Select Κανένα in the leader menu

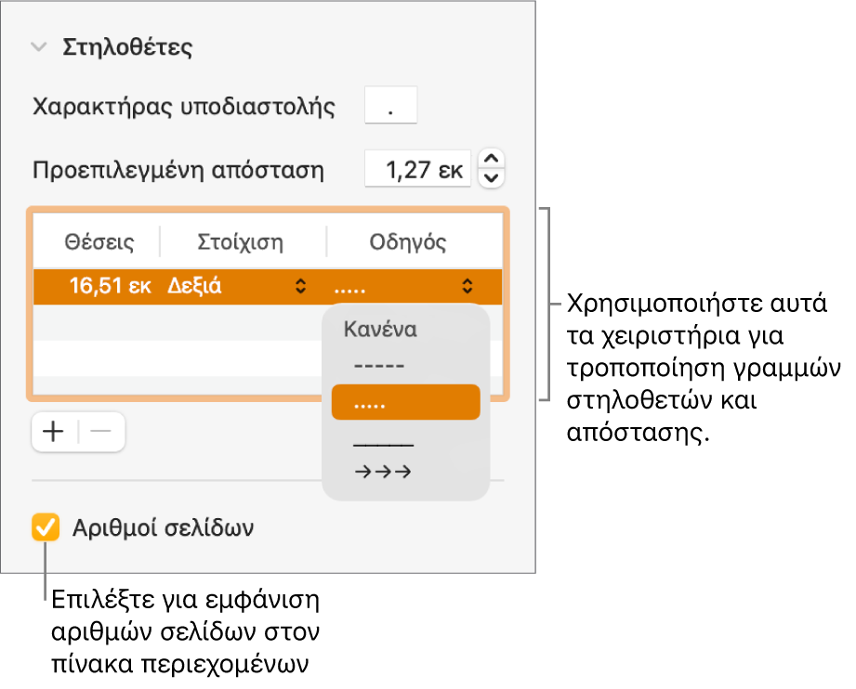pyautogui.click(x=380, y=329)
